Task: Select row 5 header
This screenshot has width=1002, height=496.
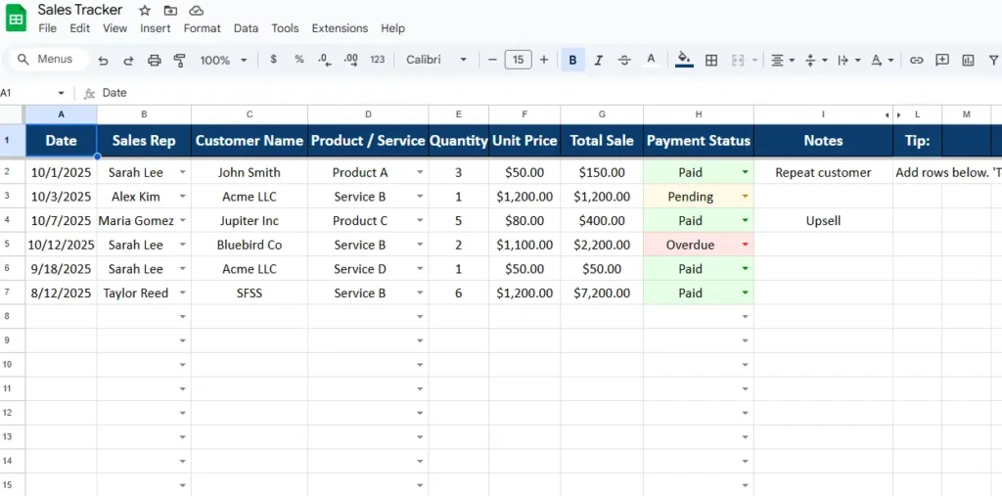Action: [x=12, y=245]
